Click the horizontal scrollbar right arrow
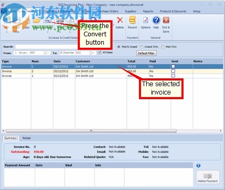The height and width of the screenshot is (190, 225). (x=221, y=131)
